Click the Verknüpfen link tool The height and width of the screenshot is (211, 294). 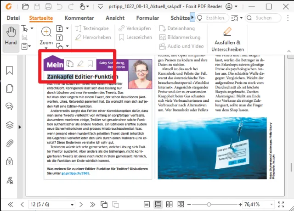click(x=135, y=28)
